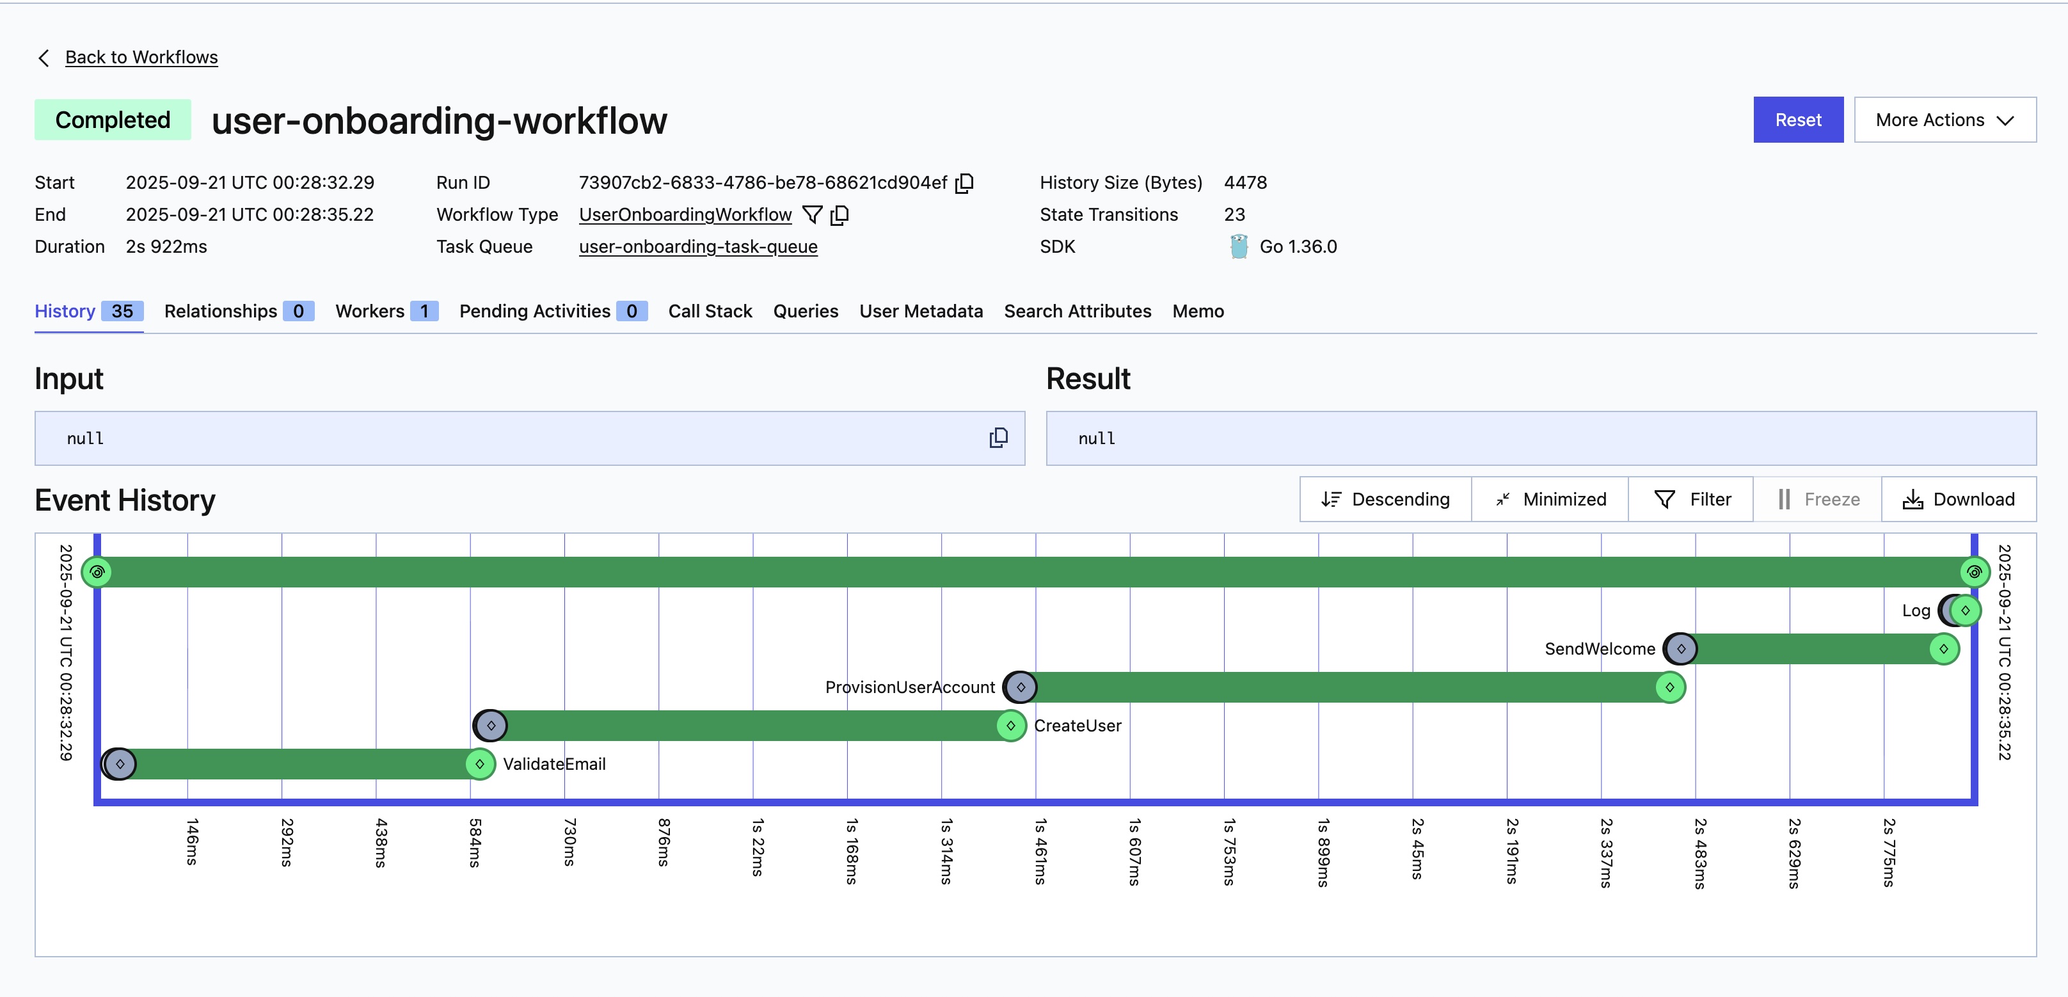
Task: Click the 1s 461ms axis tick label
Action: point(1040,852)
